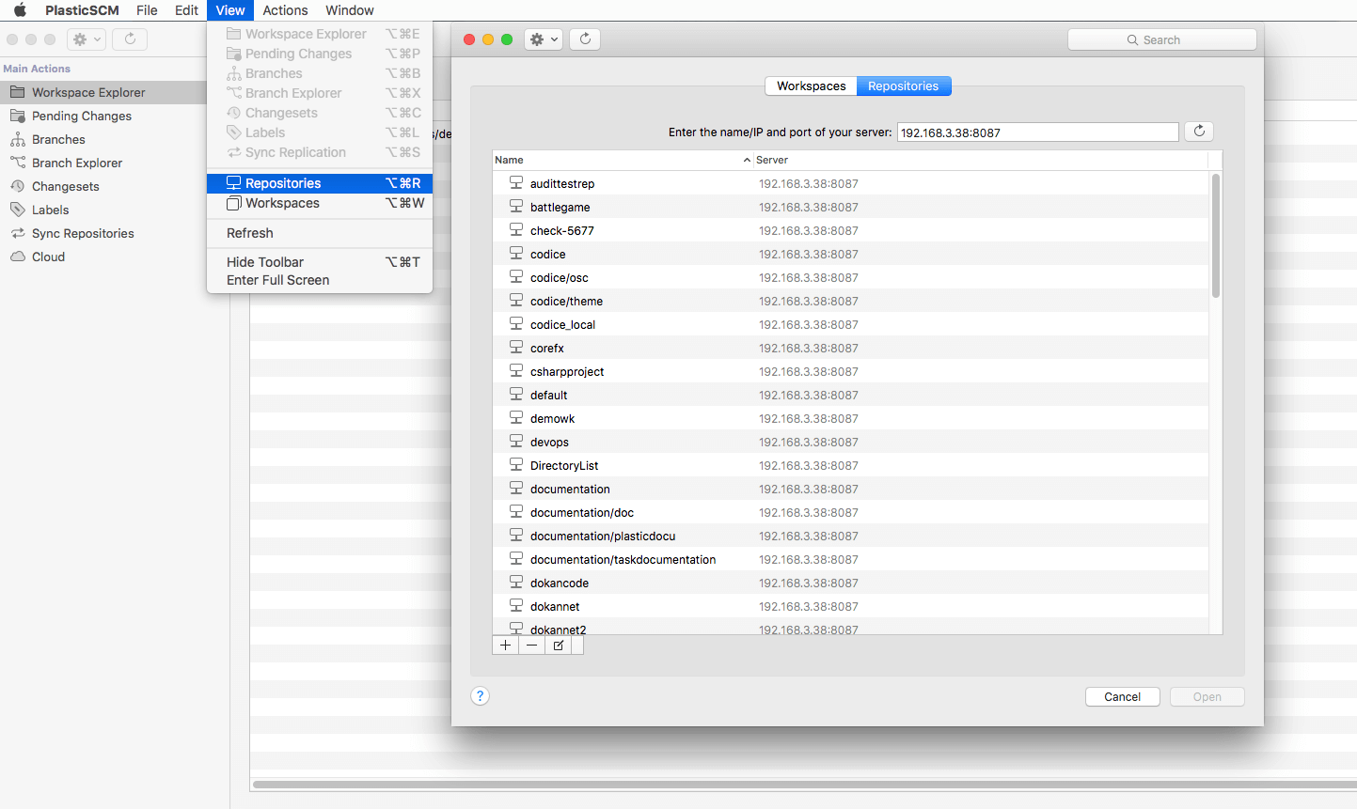Click the Open button
The width and height of the screenshot is (1357, 809).
[x=1207, y=696]
